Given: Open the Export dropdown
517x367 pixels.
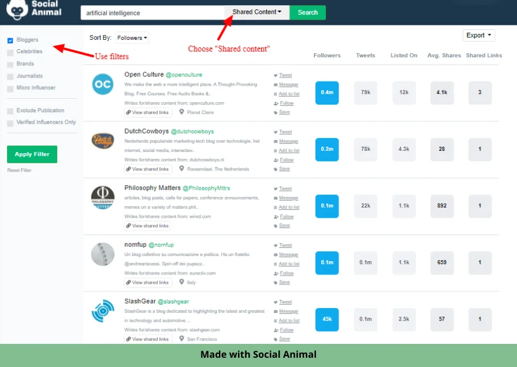Looking at the screenshot, I should [x=479, y=35].
